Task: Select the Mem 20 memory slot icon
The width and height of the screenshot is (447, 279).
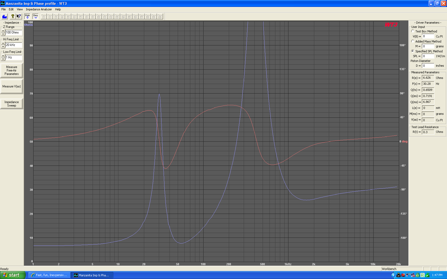Action: pyautogui.click(x=160, y=16)
